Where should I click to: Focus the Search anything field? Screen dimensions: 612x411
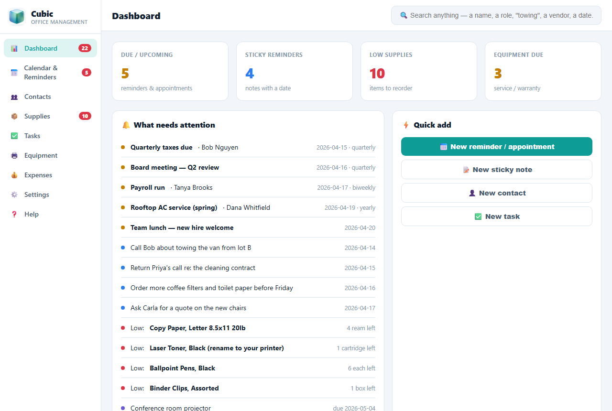click(496, 15)
